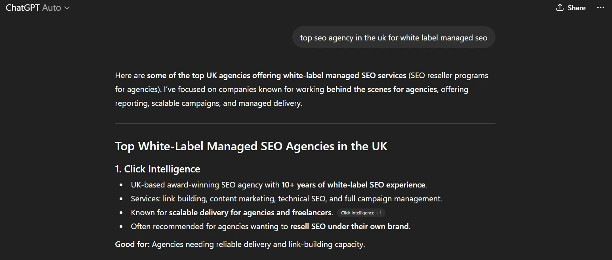Open the ChatGPT Auto model selector
Image resolution: width=612 pixels, height=260 pixels.
38,8
